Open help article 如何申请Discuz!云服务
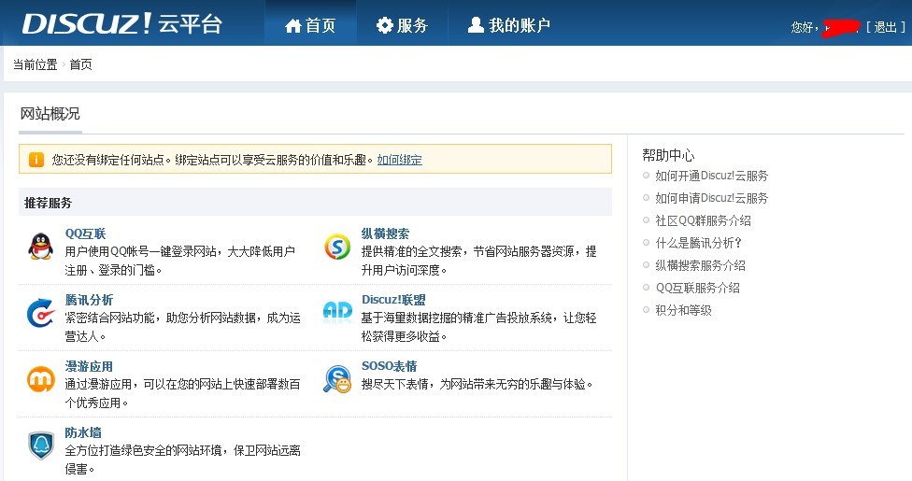Viewport: 912px width, 481px height. pyautogui.click(x=711, y=198)
